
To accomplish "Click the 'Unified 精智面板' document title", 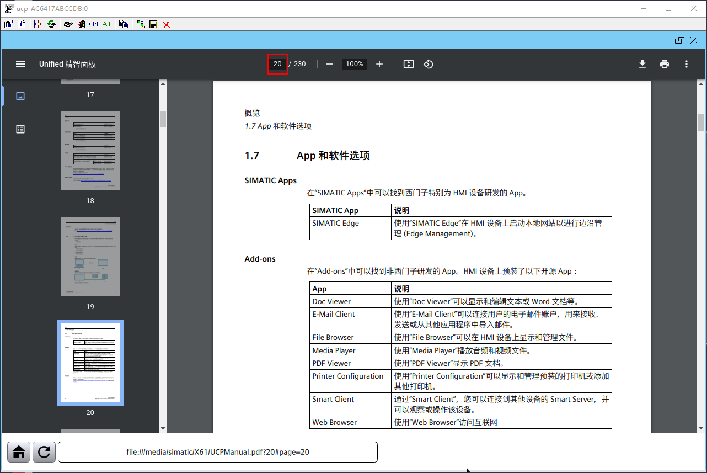I will 67,64.
